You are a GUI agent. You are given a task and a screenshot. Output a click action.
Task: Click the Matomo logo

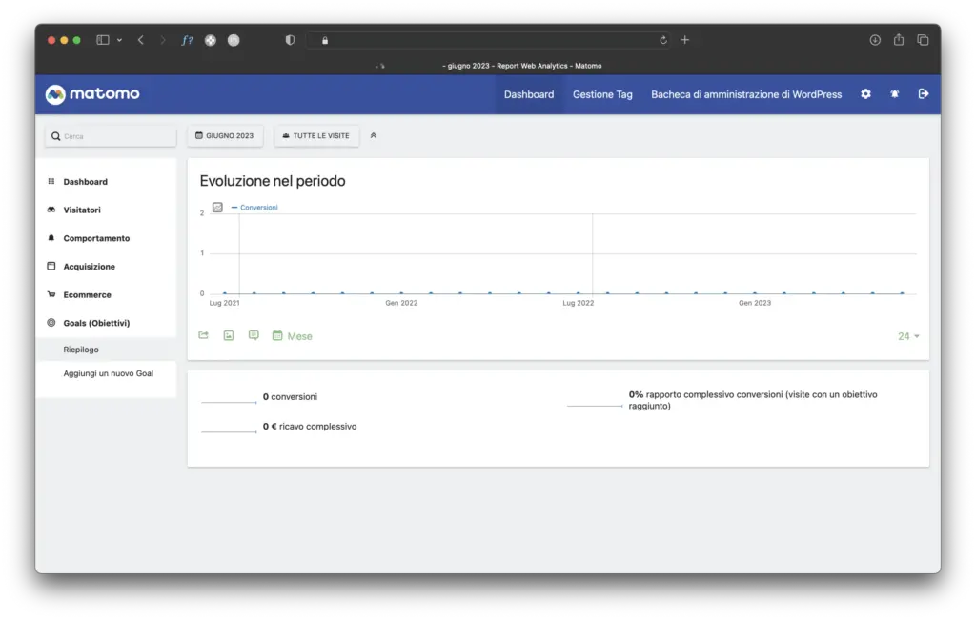pyautogui.click(x=92, y=94)
